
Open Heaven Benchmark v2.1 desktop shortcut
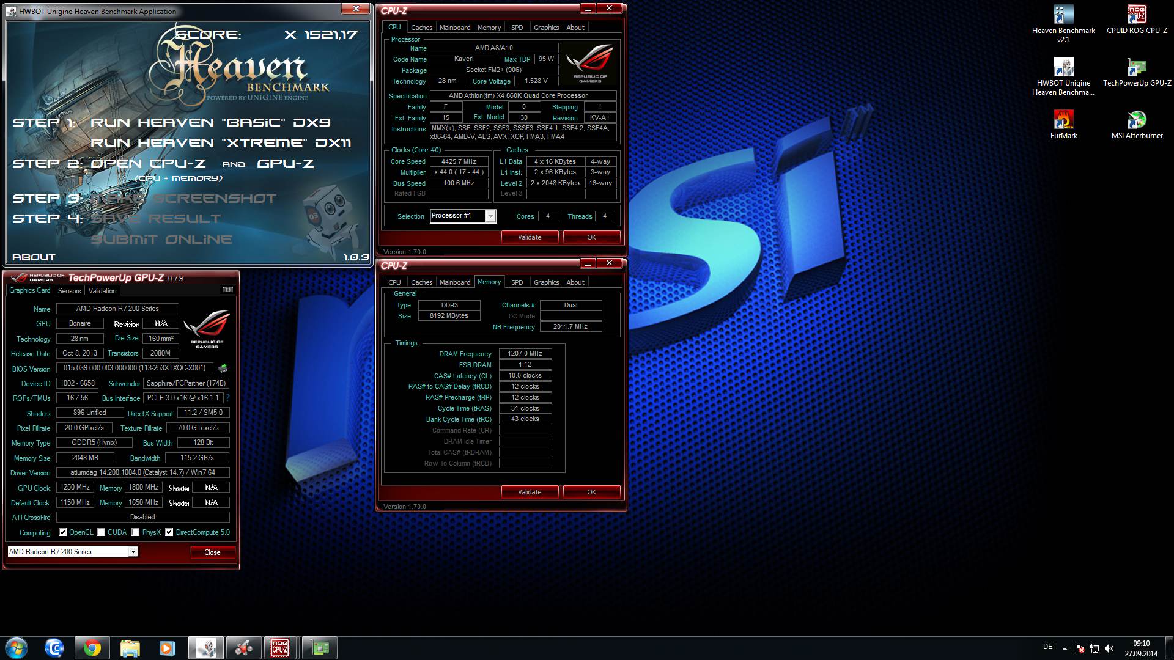click(1063, 24)
